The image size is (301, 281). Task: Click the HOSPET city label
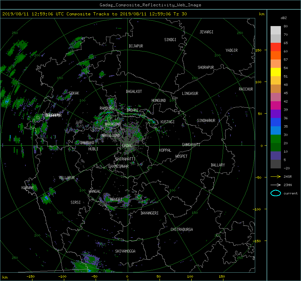coord(181,156)
